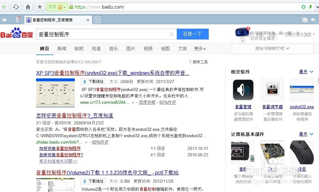Close the 音量控制程序_百度搜索 tab
The image size is (319, 192).
[88, 20]
